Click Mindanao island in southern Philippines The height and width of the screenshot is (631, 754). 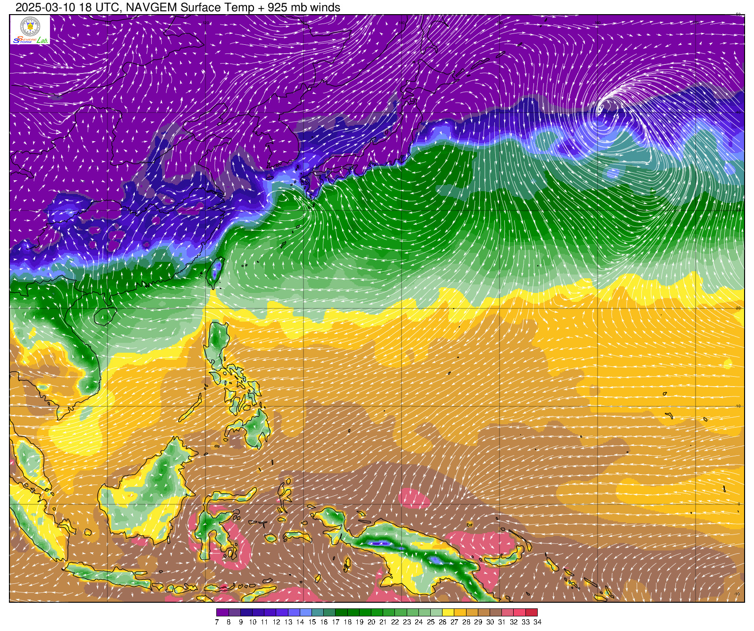(x=252, y=426)
